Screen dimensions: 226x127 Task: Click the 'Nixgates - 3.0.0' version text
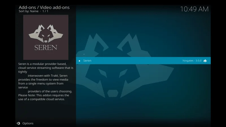(x=192, y=61)
